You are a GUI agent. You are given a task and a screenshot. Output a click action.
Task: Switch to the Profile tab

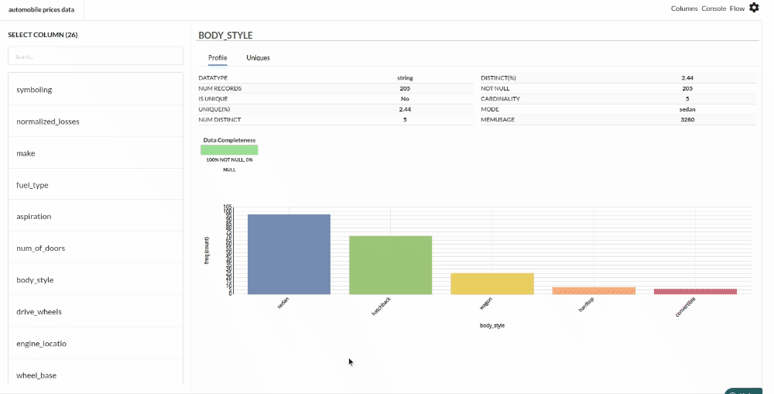click(217, 58)
